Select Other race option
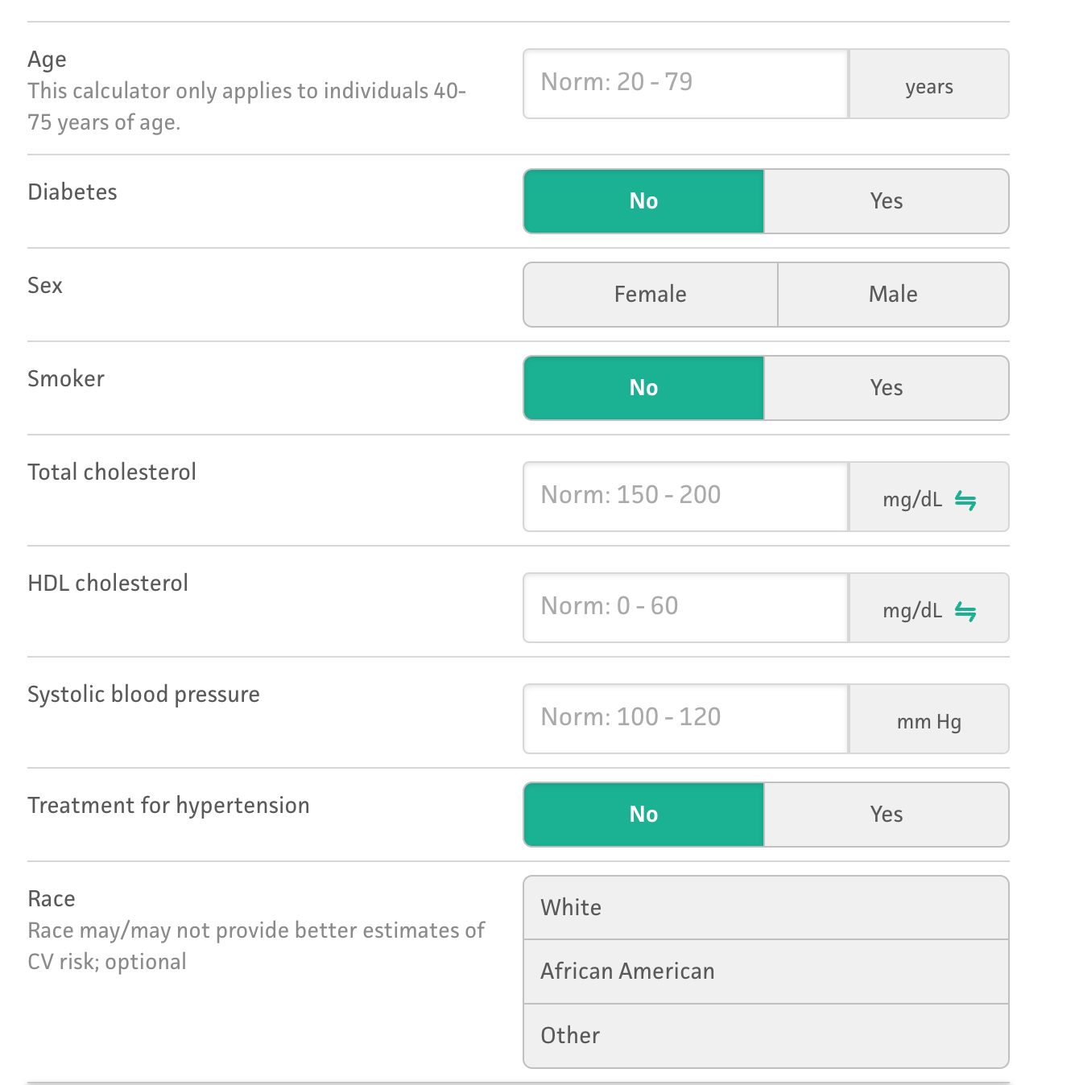This screenshot has width=1079, height=1085. (766, 1036)
